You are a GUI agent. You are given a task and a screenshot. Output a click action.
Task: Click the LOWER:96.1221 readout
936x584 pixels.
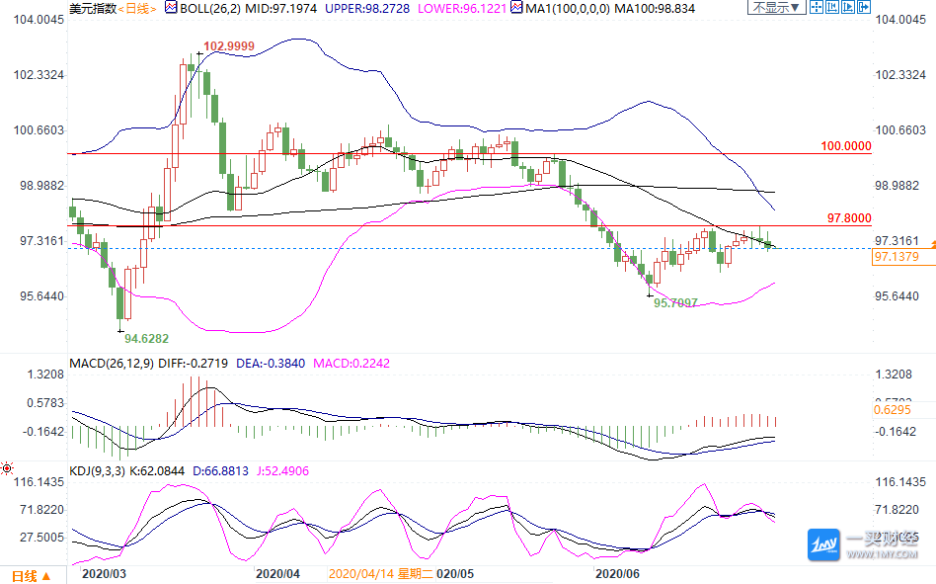click(462, 8)
